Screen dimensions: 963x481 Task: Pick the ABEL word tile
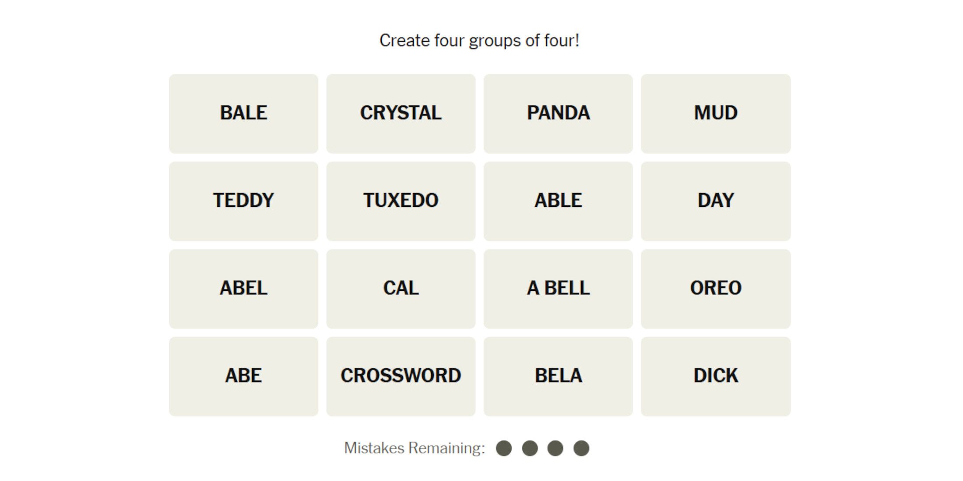(x=243, y=288)
